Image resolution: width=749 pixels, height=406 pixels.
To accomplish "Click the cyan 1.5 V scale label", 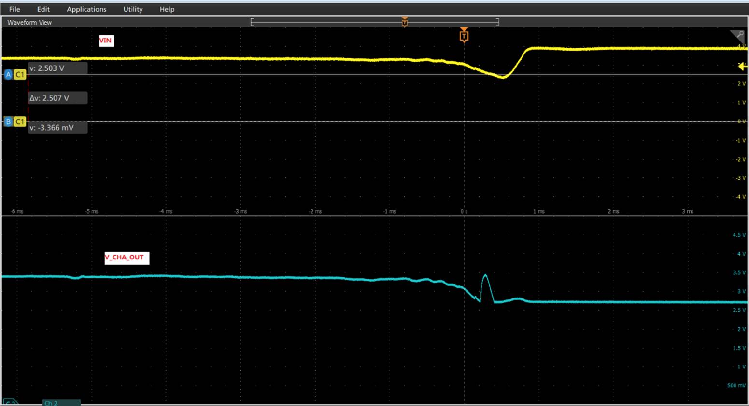I will pyautogui.click(x=739, y=348).
